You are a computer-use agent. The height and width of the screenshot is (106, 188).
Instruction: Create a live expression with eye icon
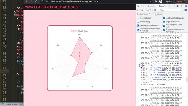155,10
